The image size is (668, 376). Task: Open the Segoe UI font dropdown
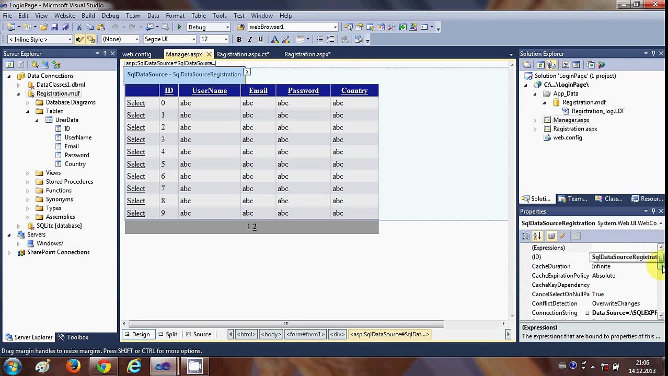coord(193,40)
